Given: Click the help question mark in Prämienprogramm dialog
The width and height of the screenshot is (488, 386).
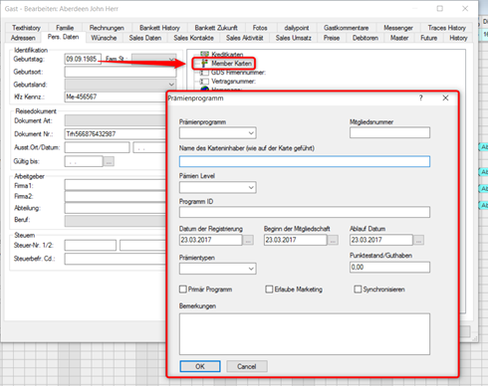Looking at the screenshot, I should click(421, 97).
